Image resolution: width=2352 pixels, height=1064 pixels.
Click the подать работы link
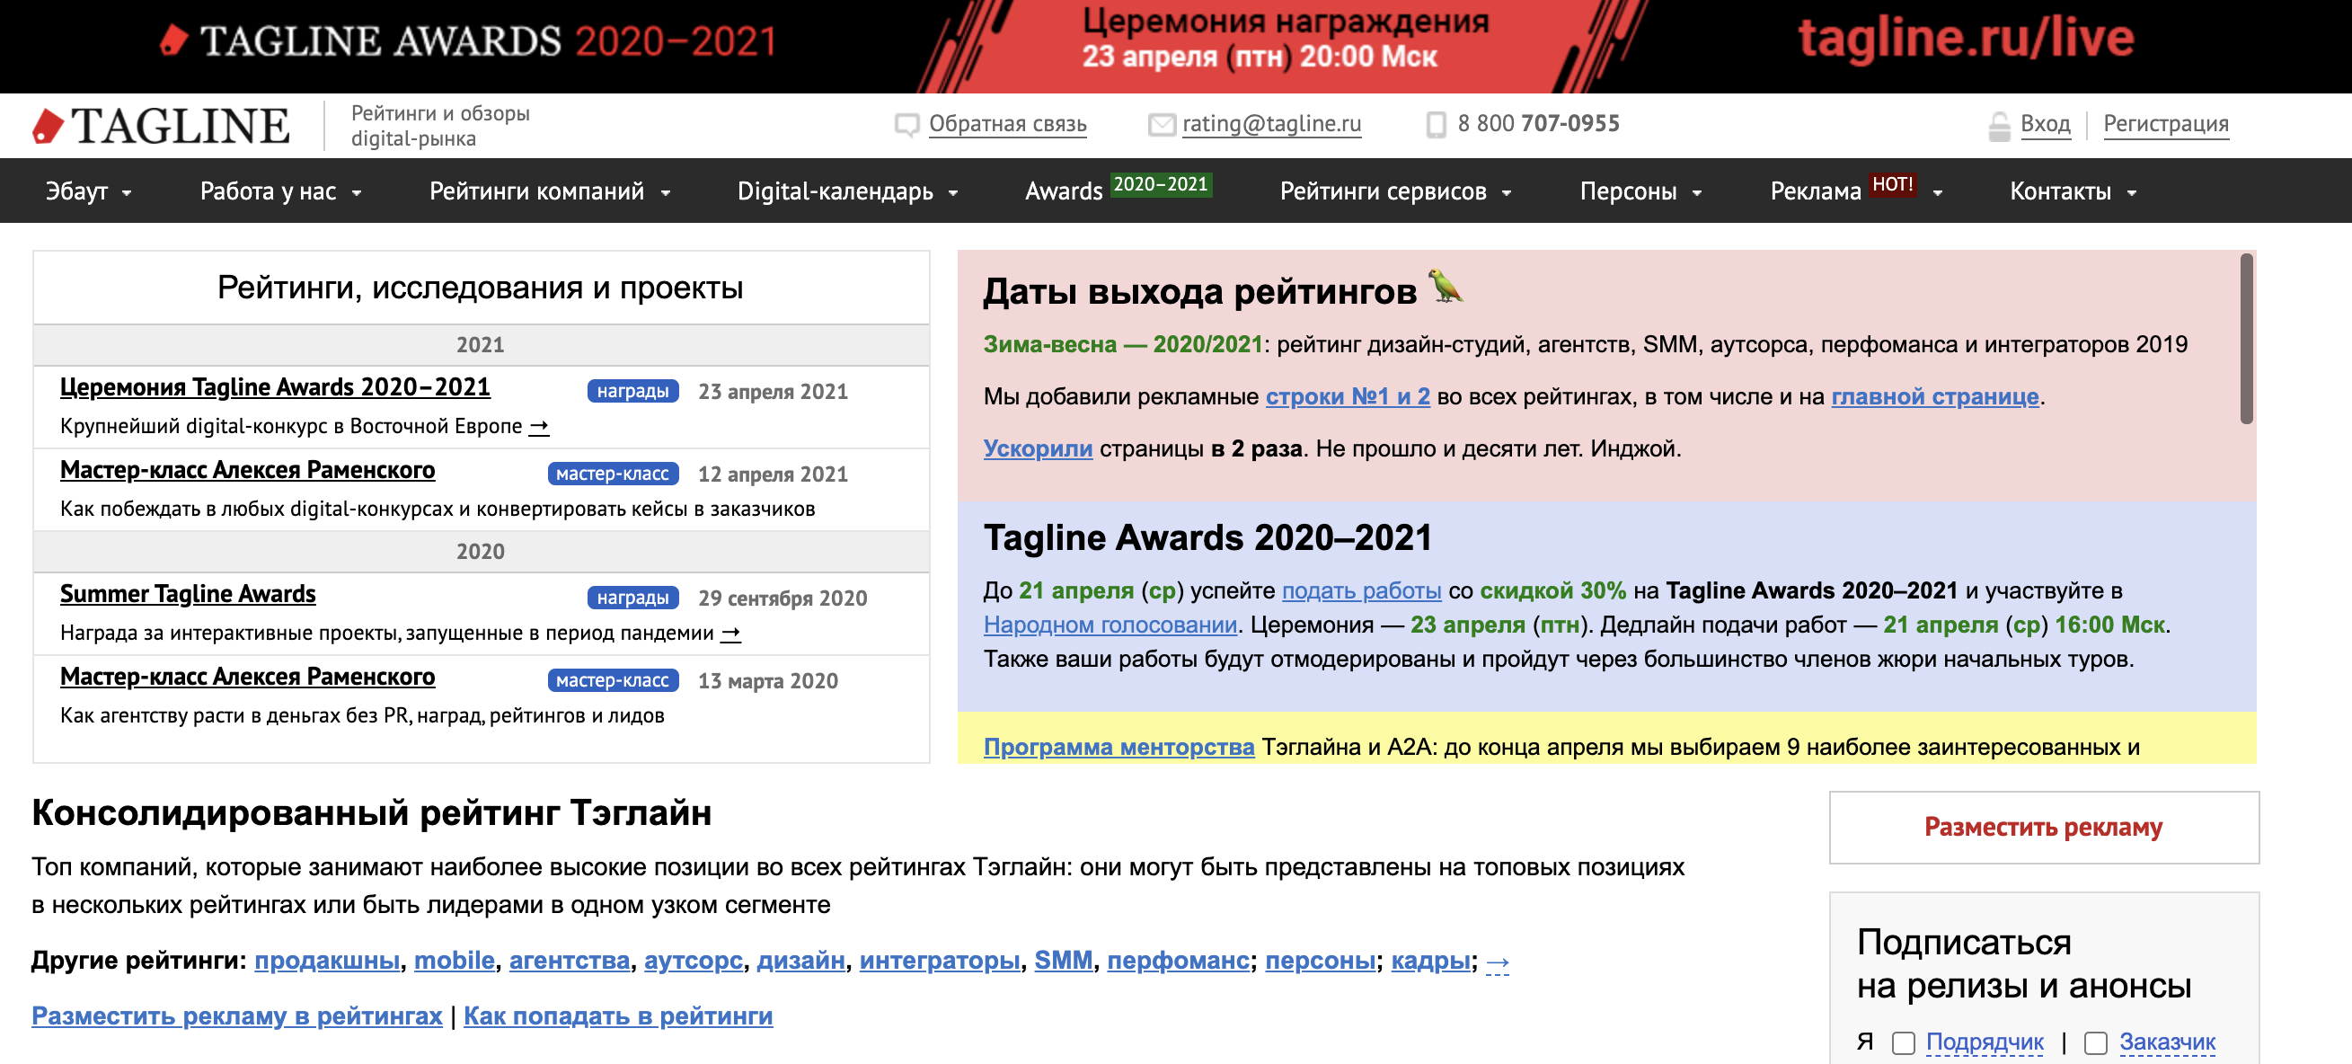(1361, 591)
